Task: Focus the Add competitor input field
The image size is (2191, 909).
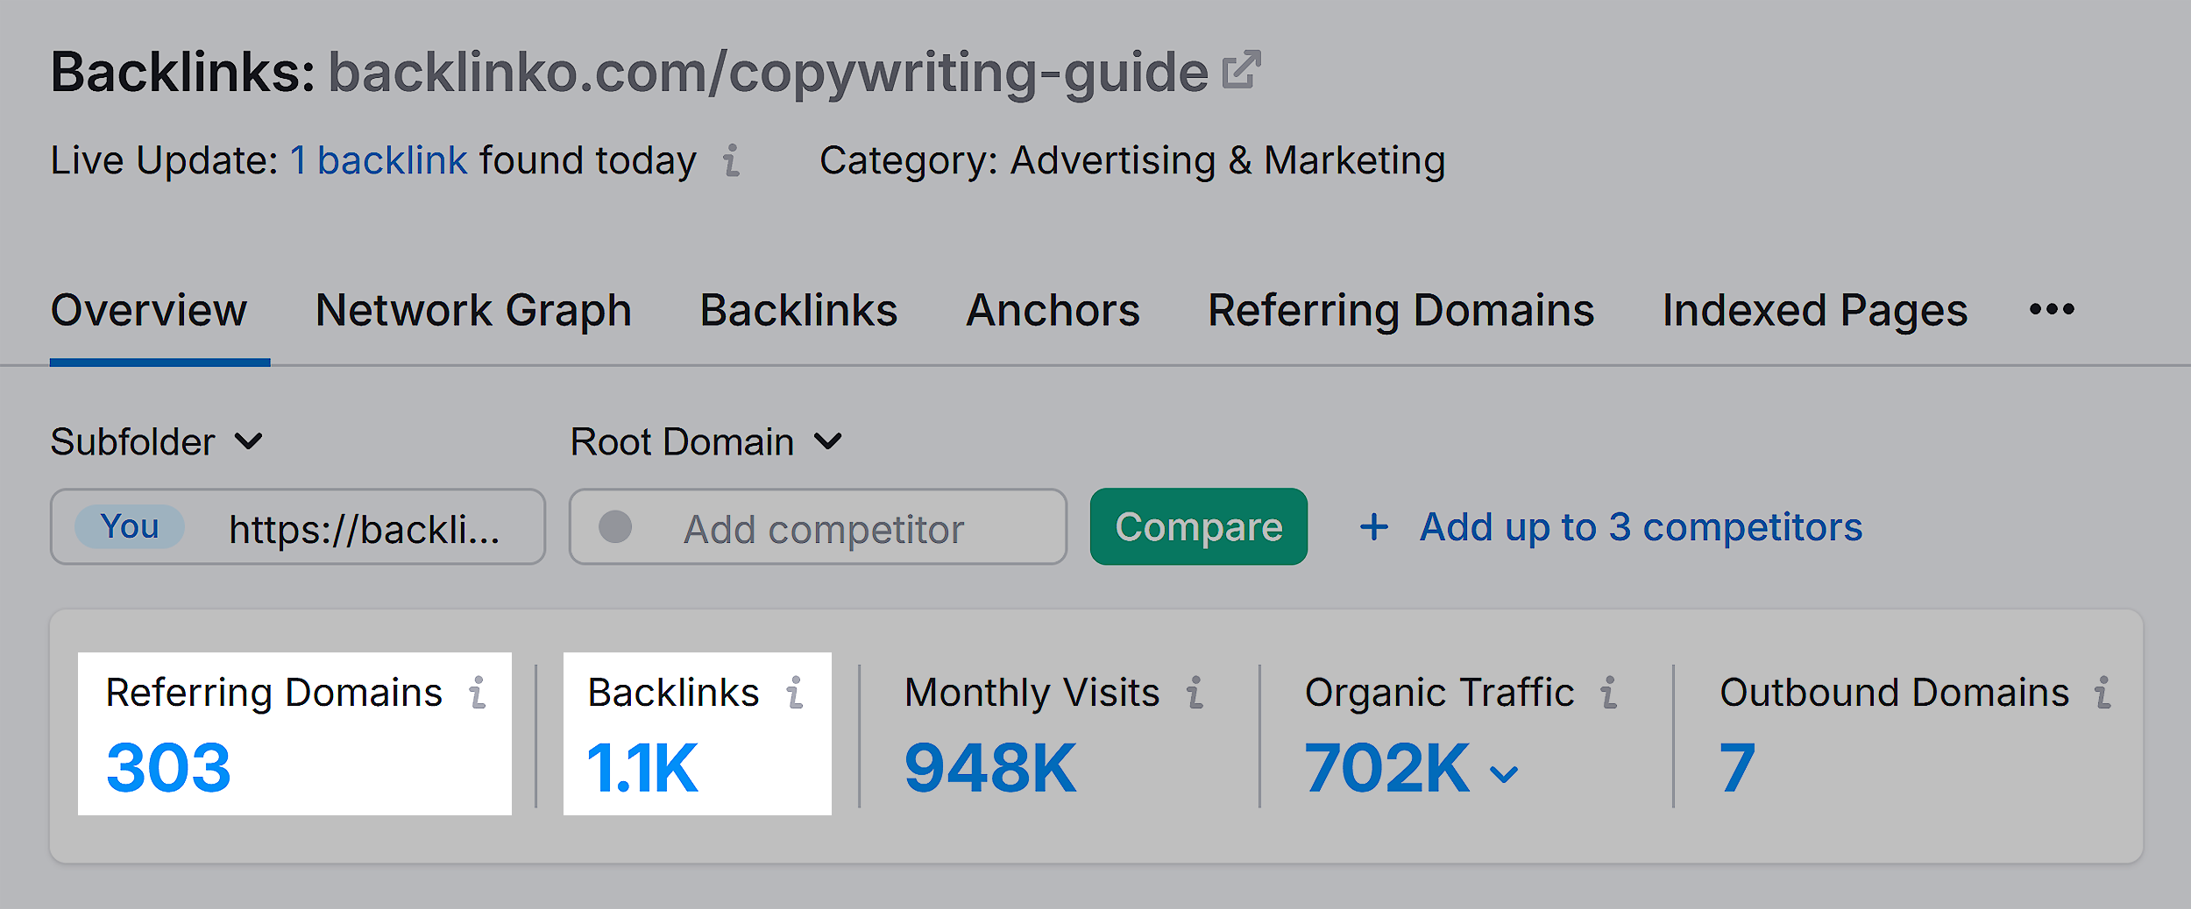Action: pos(824,529)
